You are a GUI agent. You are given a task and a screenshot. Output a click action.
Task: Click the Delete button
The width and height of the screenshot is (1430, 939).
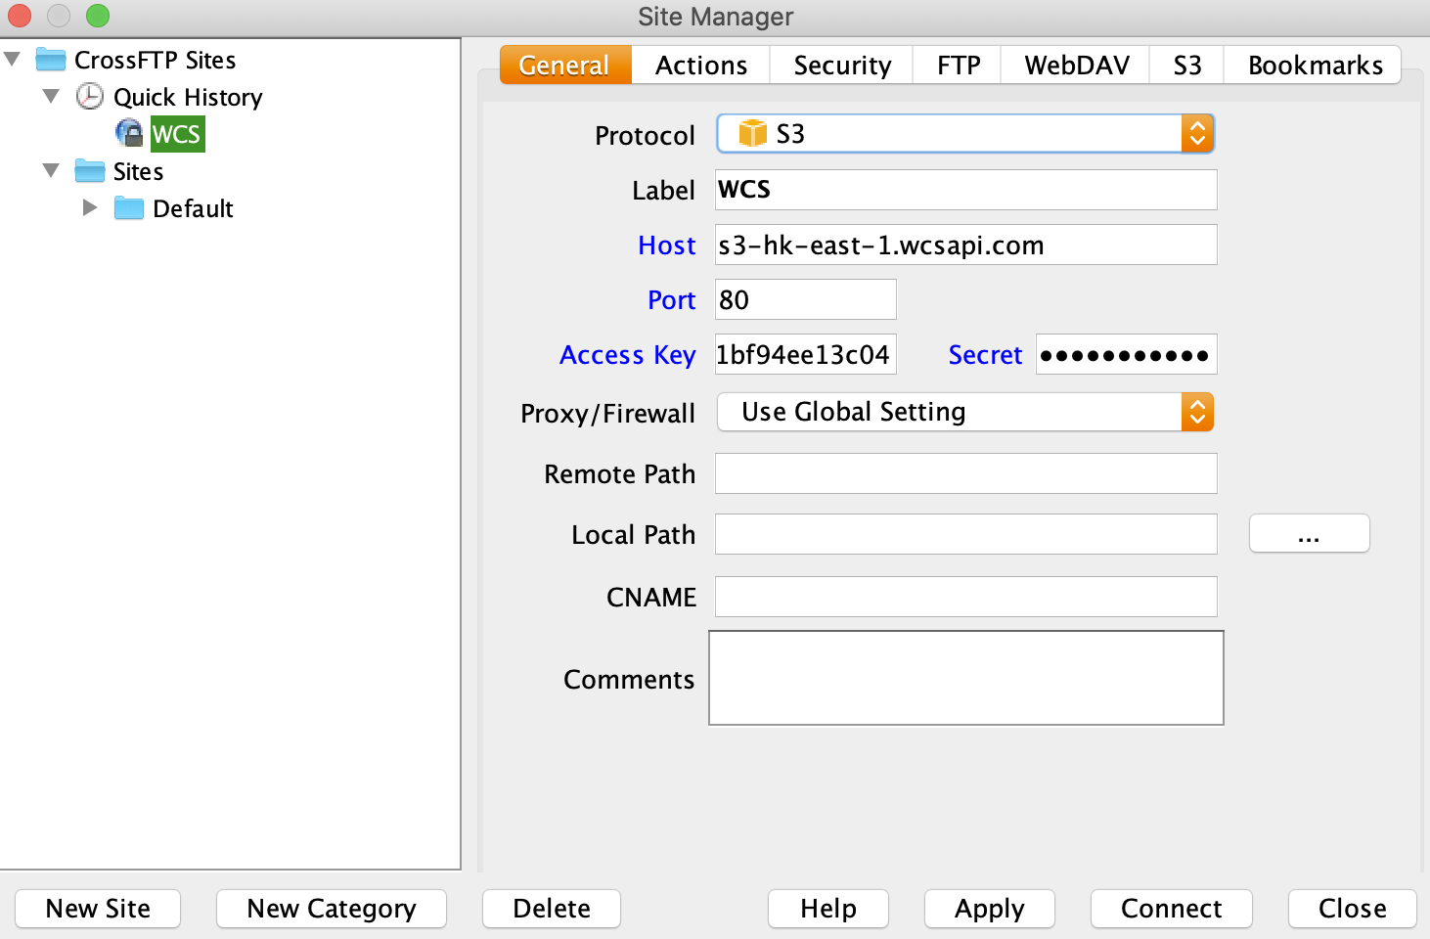(552, 909)
